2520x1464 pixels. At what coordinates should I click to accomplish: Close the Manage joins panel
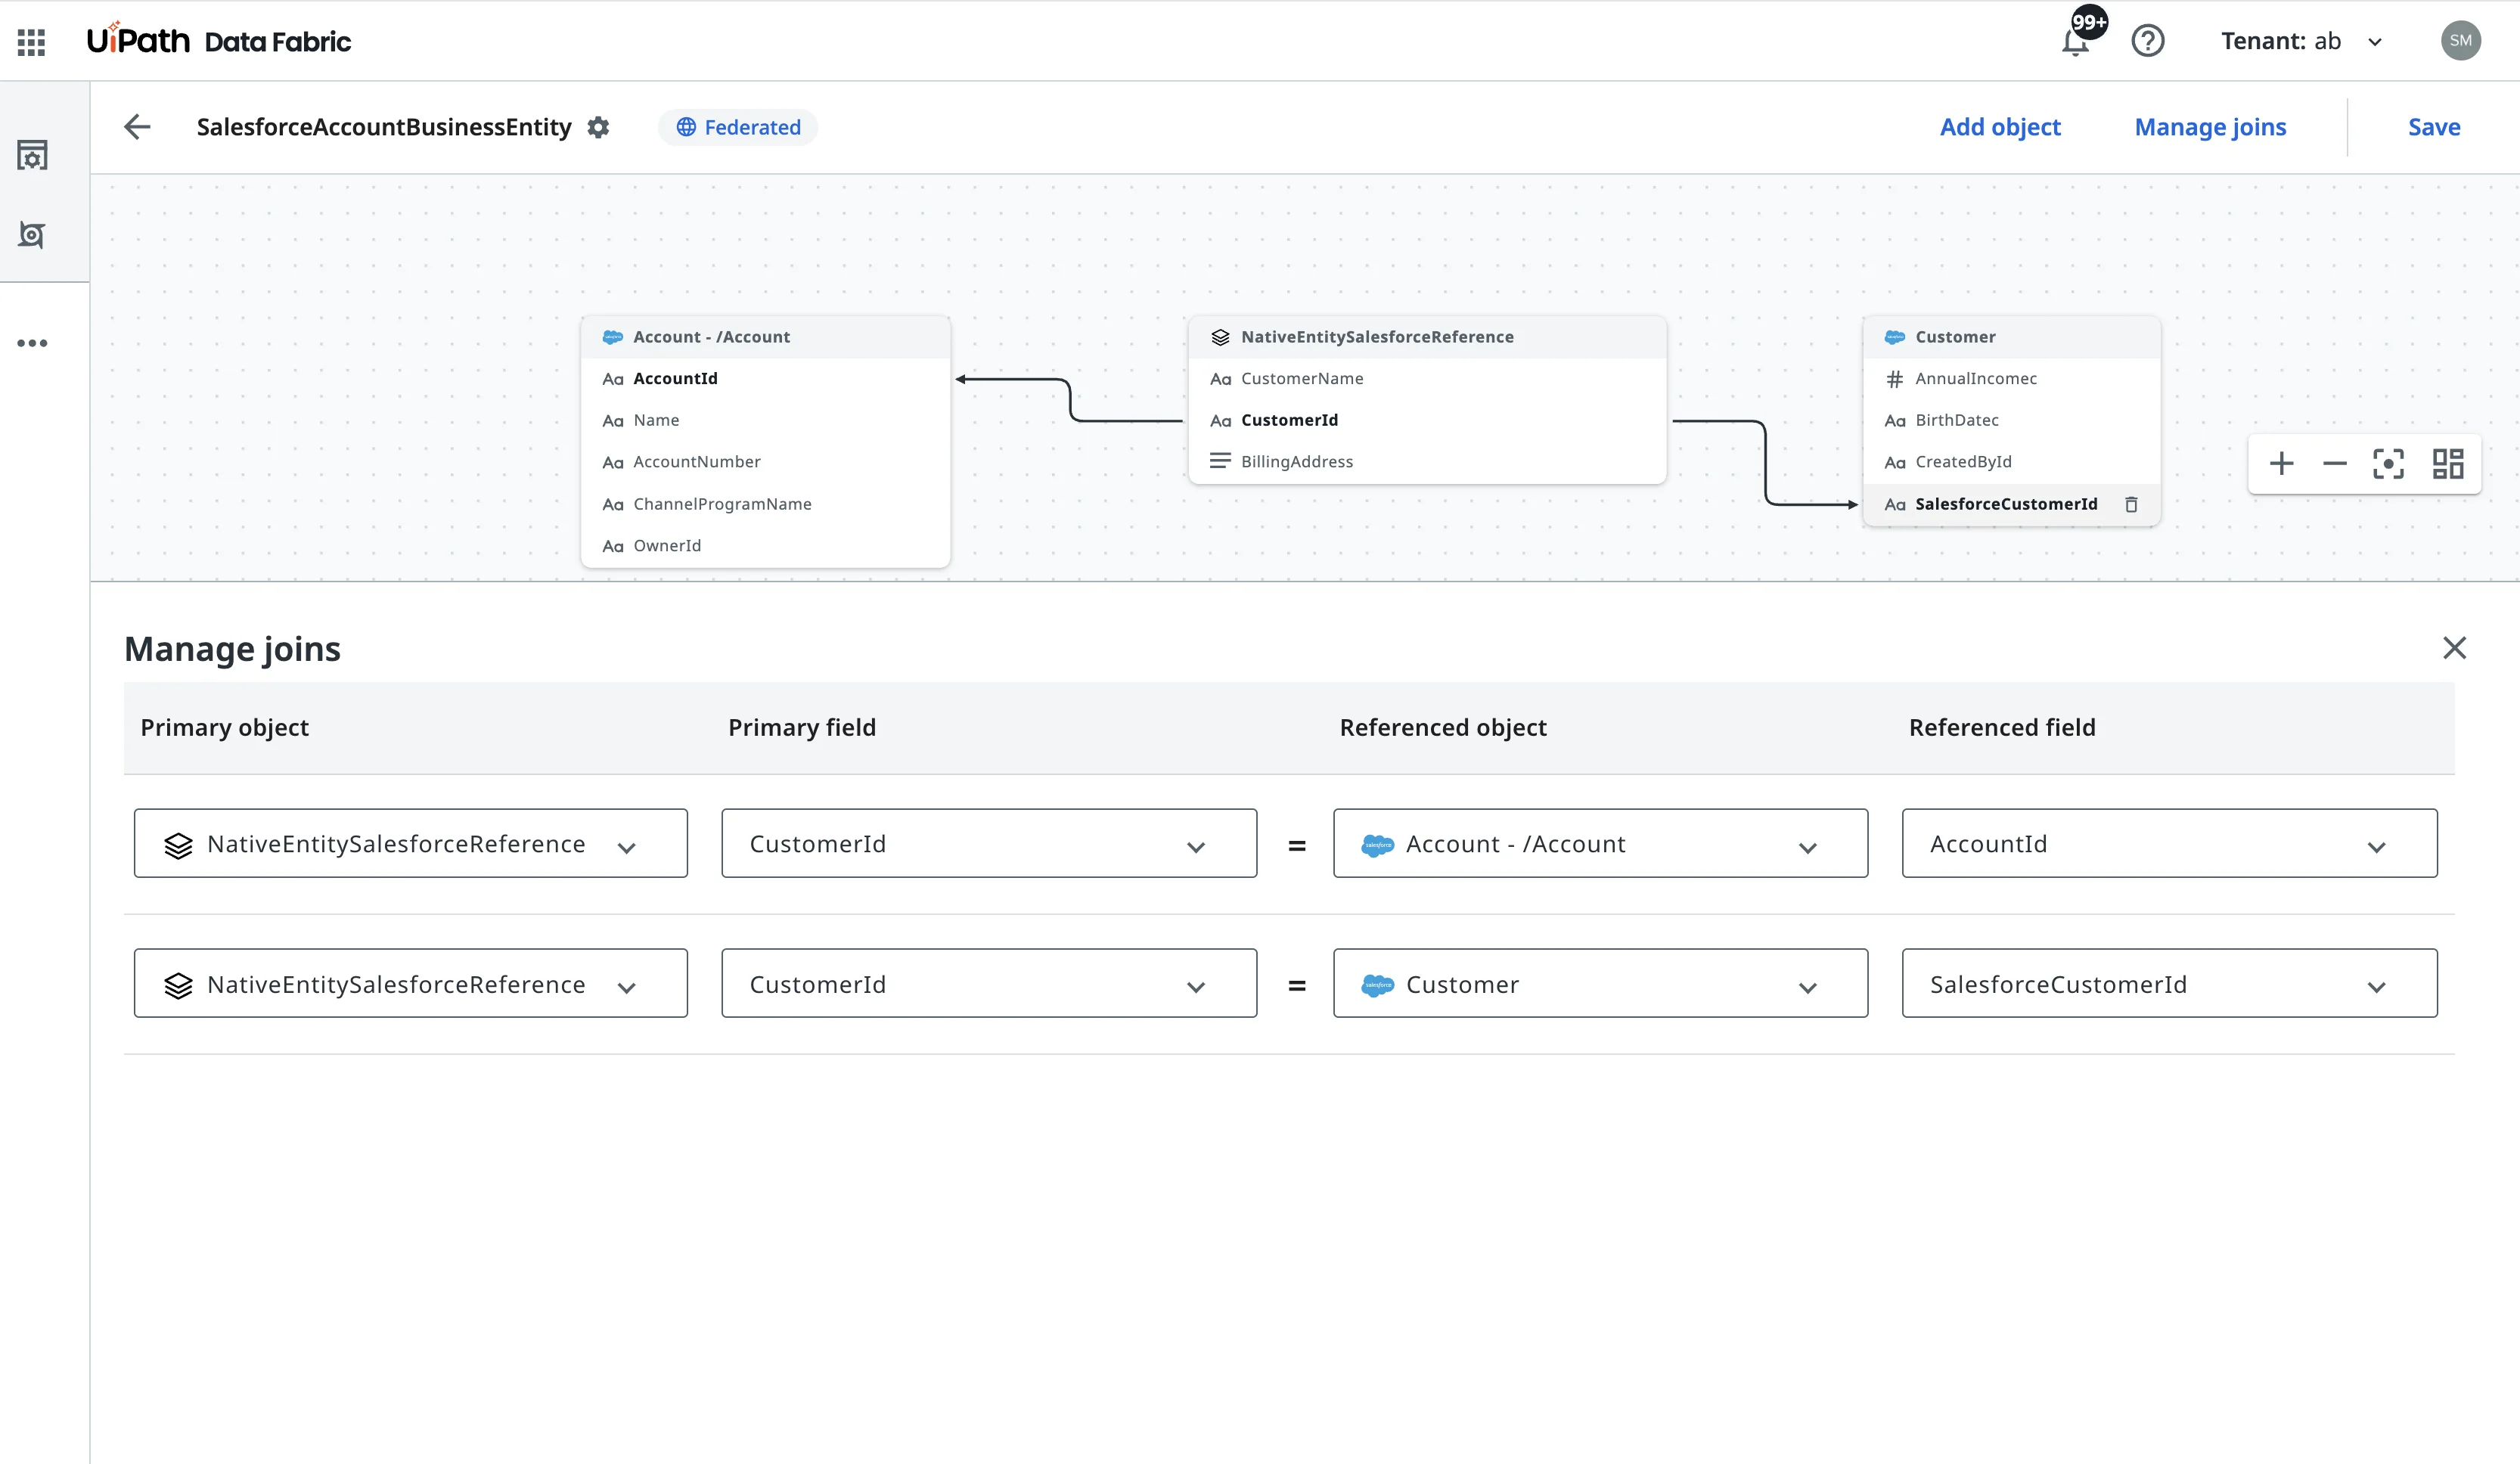pyautogui.click(x=2454, y=648)
